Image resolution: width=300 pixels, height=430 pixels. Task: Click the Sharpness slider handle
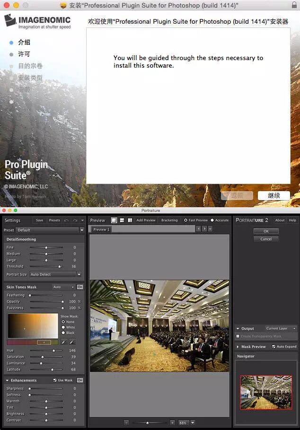[30, 388]
